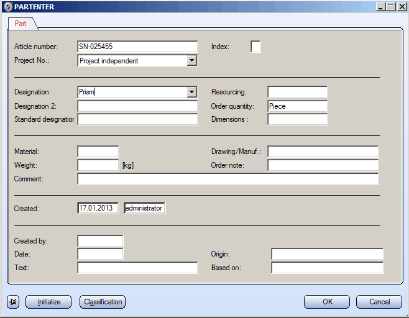This screenshot has width=409, height=318.
Task: Minimize the PARTENTER window
Action: tap(380, 7)
